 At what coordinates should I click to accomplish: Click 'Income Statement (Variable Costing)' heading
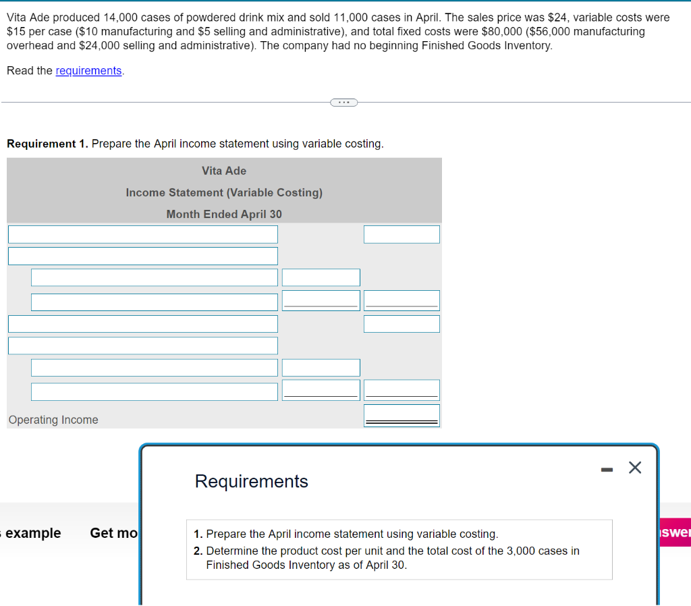(224, 192)
